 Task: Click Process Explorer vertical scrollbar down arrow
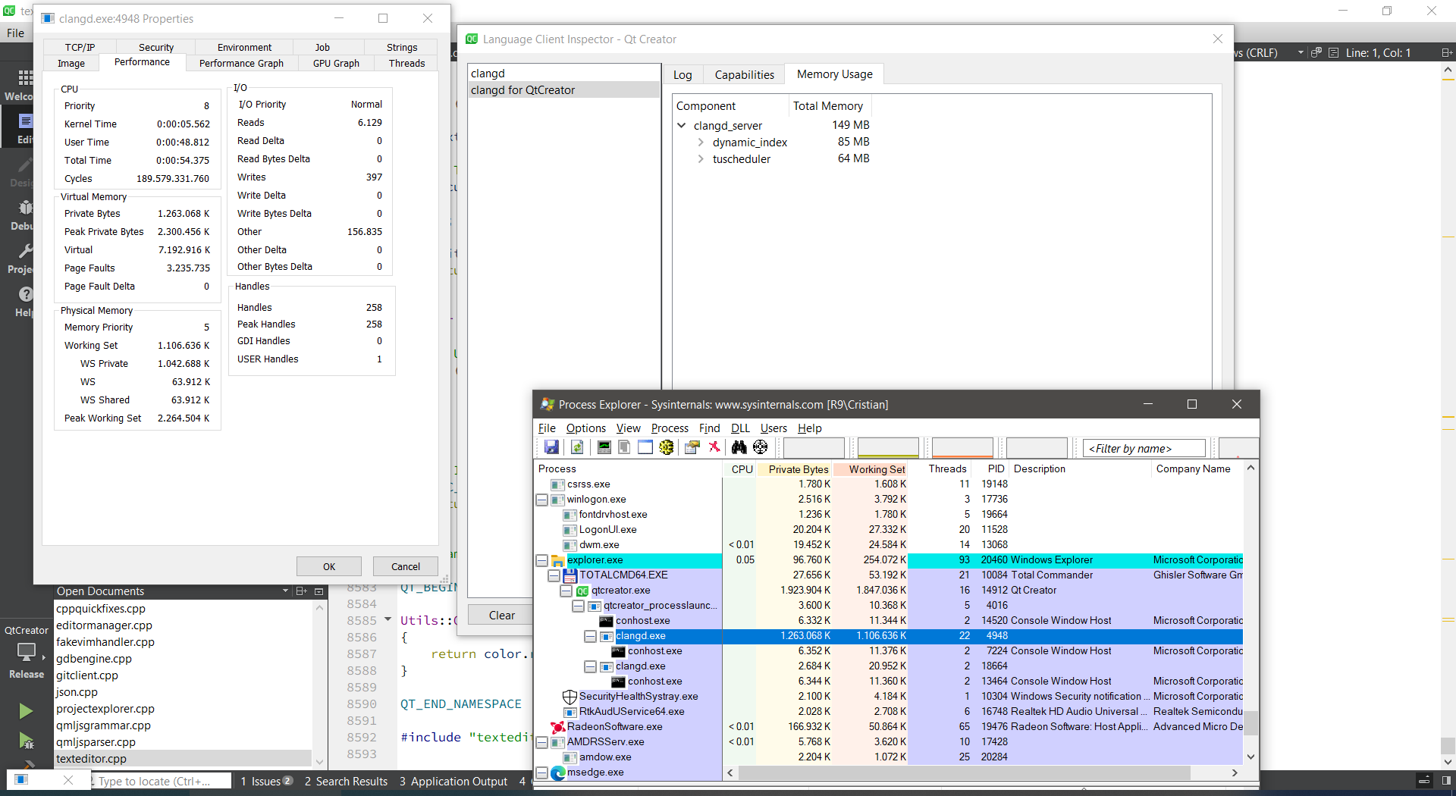point(1250,757)
